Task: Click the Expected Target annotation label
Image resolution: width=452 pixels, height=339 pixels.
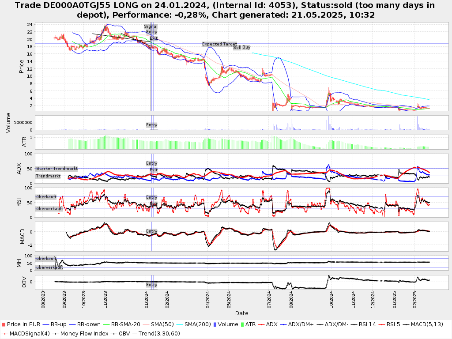Action: [x=219, y=44]
